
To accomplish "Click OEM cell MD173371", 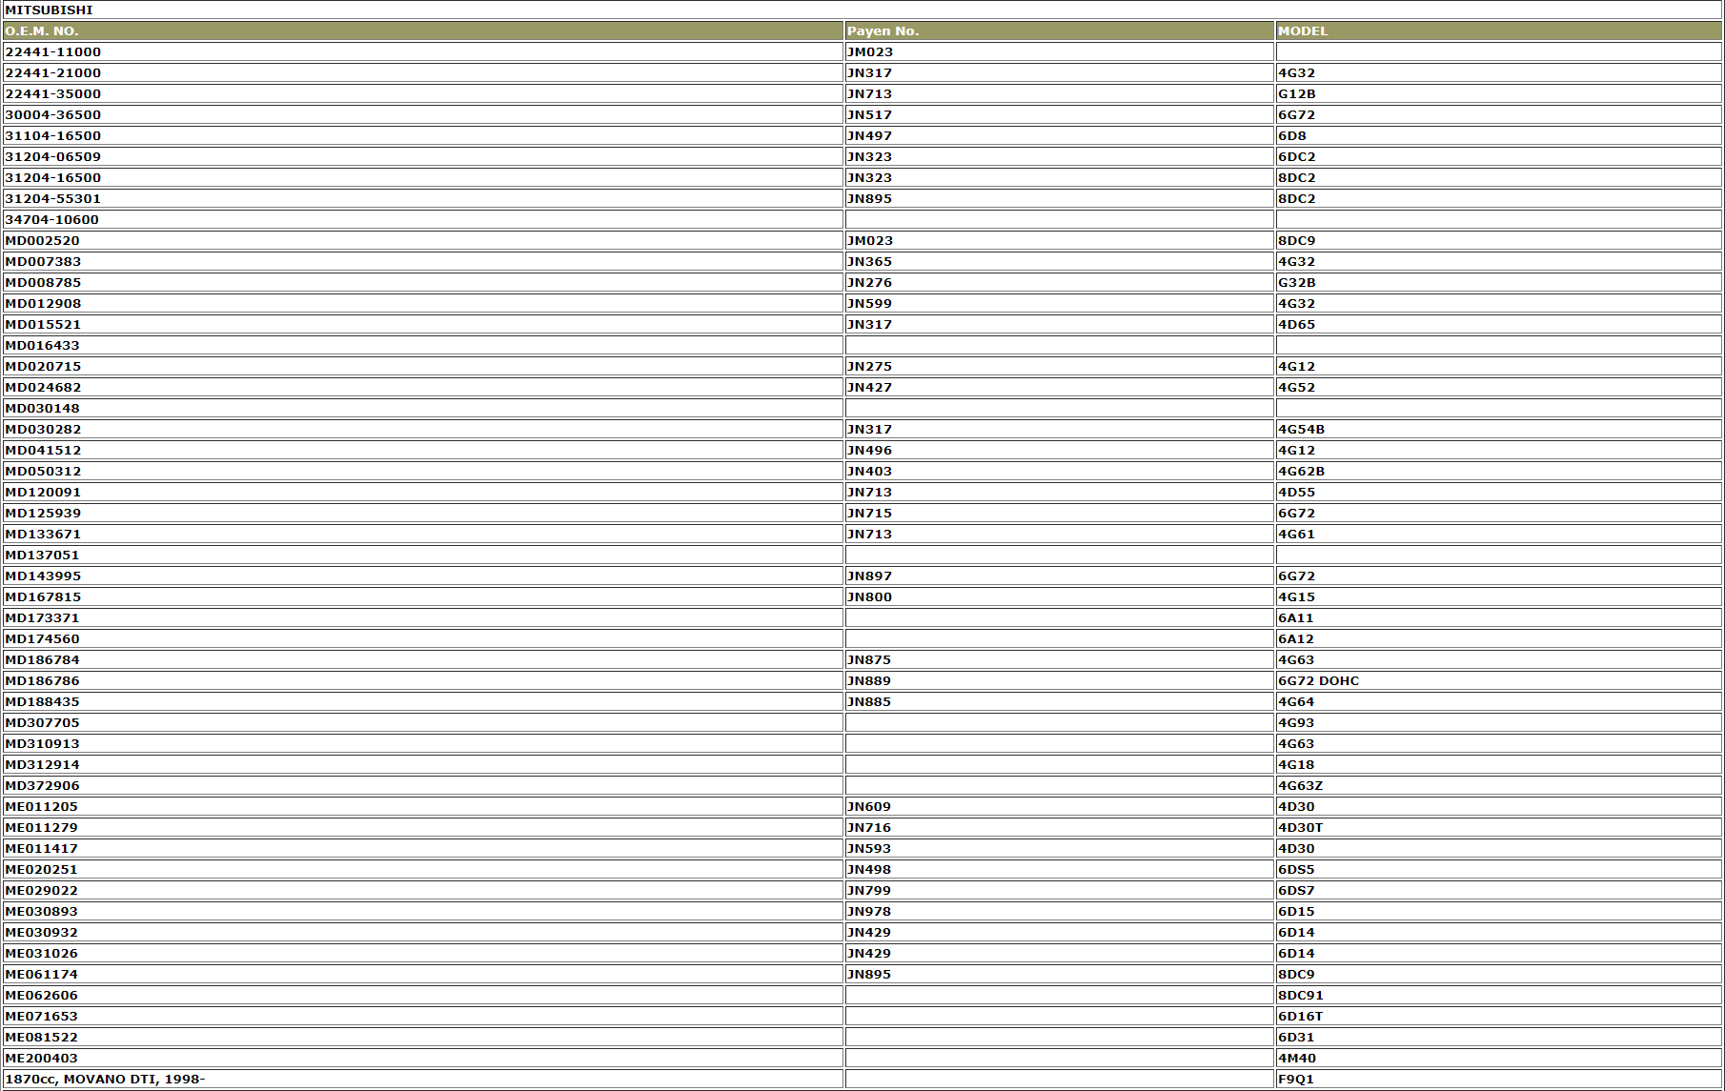I will (x=423, y=617).
